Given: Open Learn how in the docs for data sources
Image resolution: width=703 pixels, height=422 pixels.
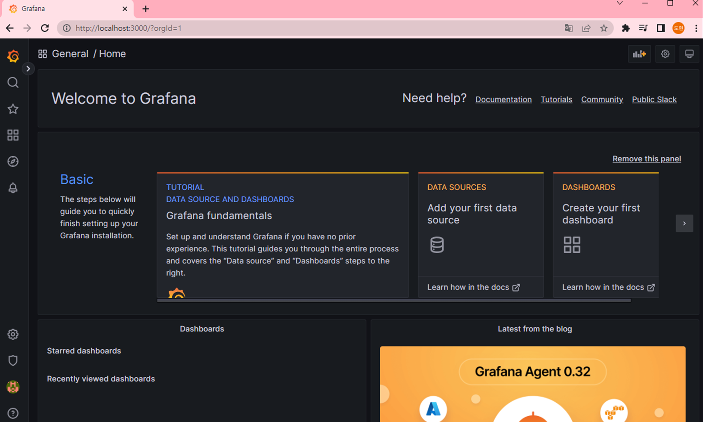Looking at the screenshot, I should click(474, 287).
